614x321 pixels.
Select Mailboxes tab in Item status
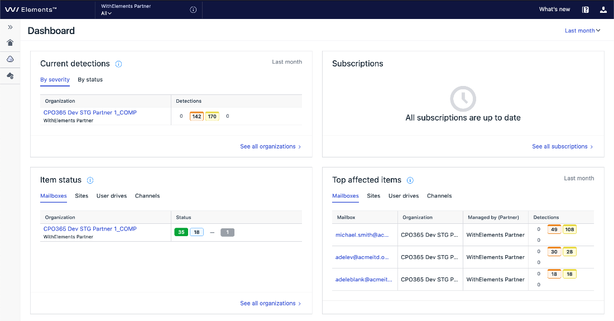[54, 196]
